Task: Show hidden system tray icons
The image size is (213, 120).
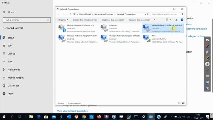Action: click(171, 117)
